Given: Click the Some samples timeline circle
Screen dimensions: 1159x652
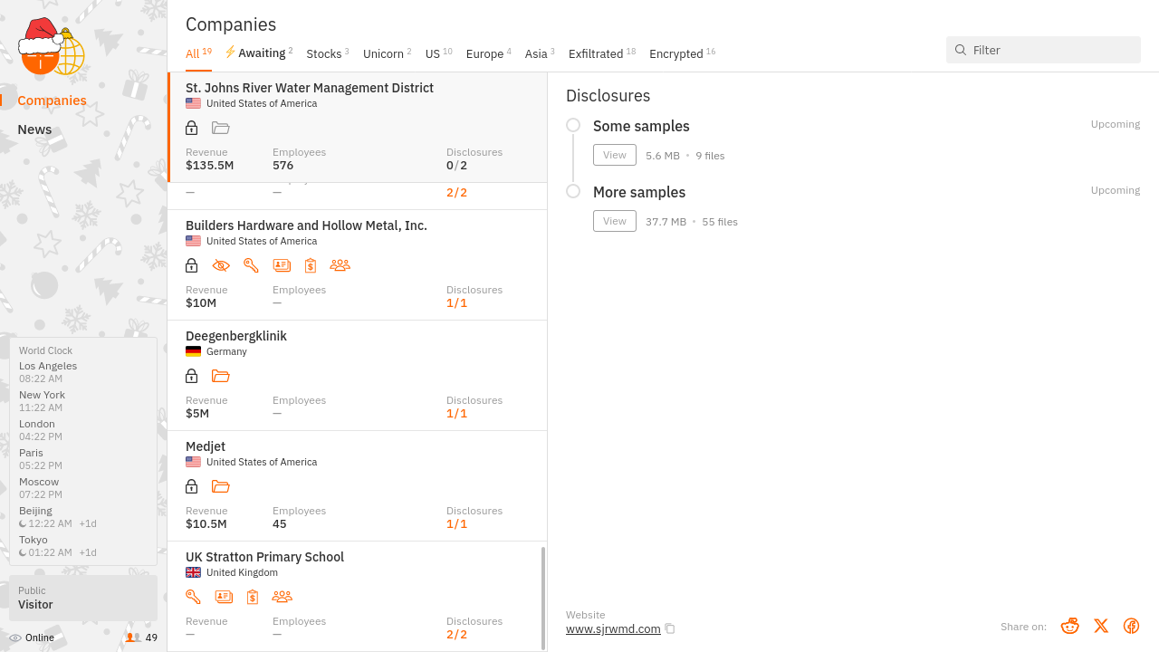Looking at the screenshot, I should tap(573, 125).
